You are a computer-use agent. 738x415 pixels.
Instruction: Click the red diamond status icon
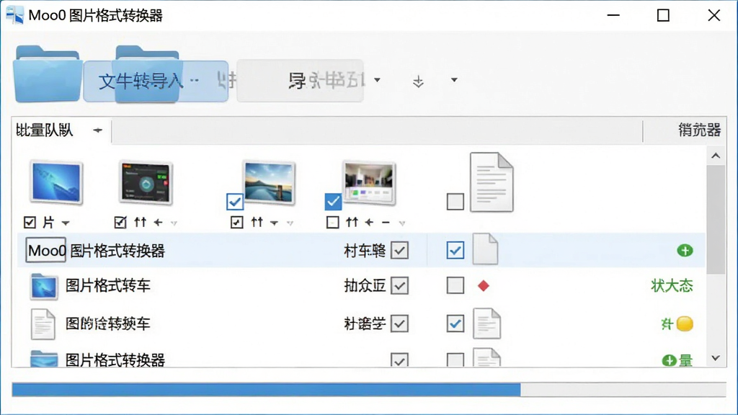pos(484,285)
